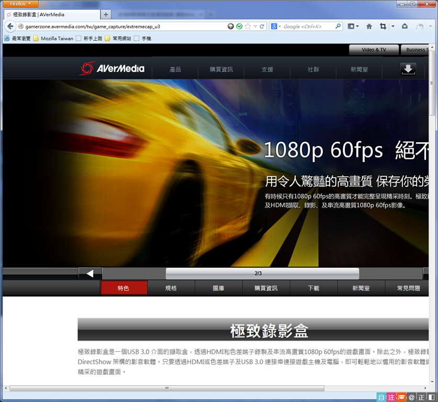Click the crop screenshot toolbar icon
The height and width of the screenshot is (402, 438).
tap(383, 26)
